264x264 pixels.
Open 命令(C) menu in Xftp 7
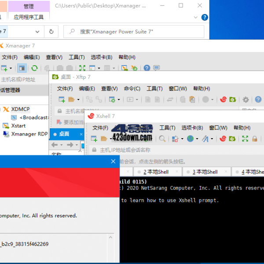point(132,89)
